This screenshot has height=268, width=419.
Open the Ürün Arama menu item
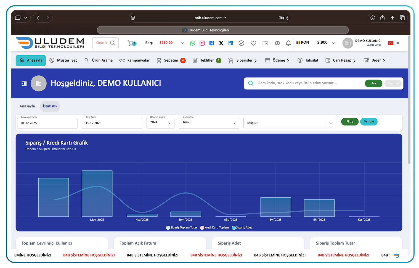(99, 61)
